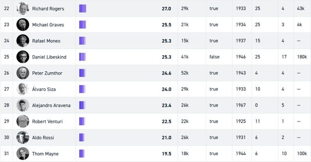Select the Peter Zumthor name
The width and height of the screenshot is (311, 162).
pos(47,73)
